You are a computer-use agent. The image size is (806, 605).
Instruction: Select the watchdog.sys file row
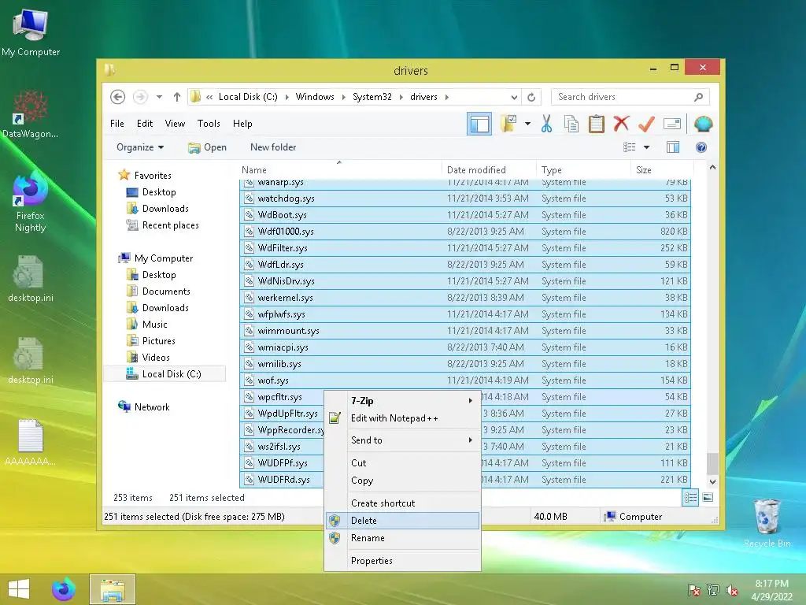tap(464, 199)
